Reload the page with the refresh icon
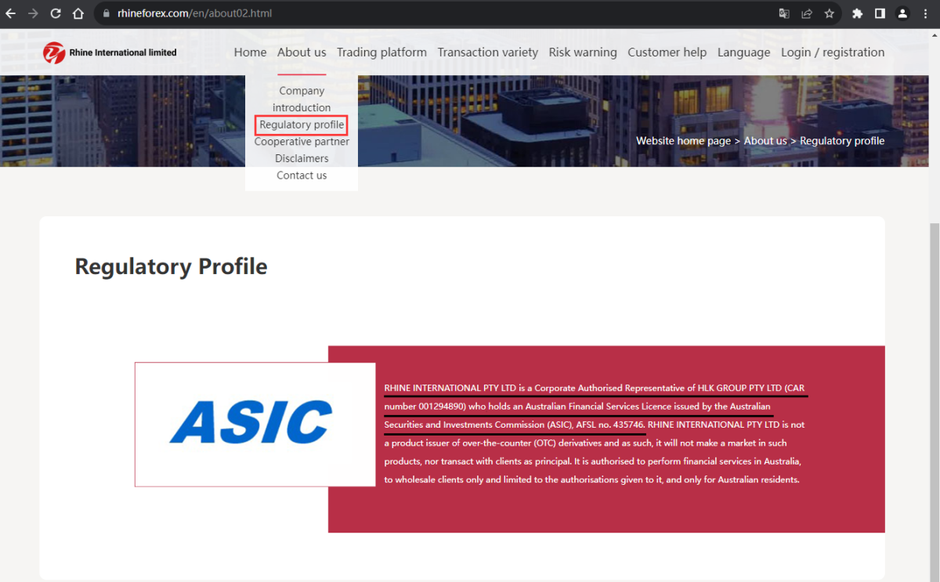The height and width of the screenshot is (582, 940). [56, 13]
